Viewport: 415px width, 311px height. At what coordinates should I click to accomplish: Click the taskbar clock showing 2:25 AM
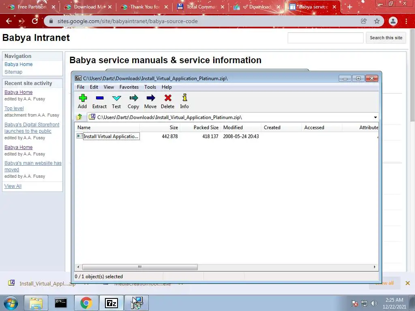(x=394, y=303)
